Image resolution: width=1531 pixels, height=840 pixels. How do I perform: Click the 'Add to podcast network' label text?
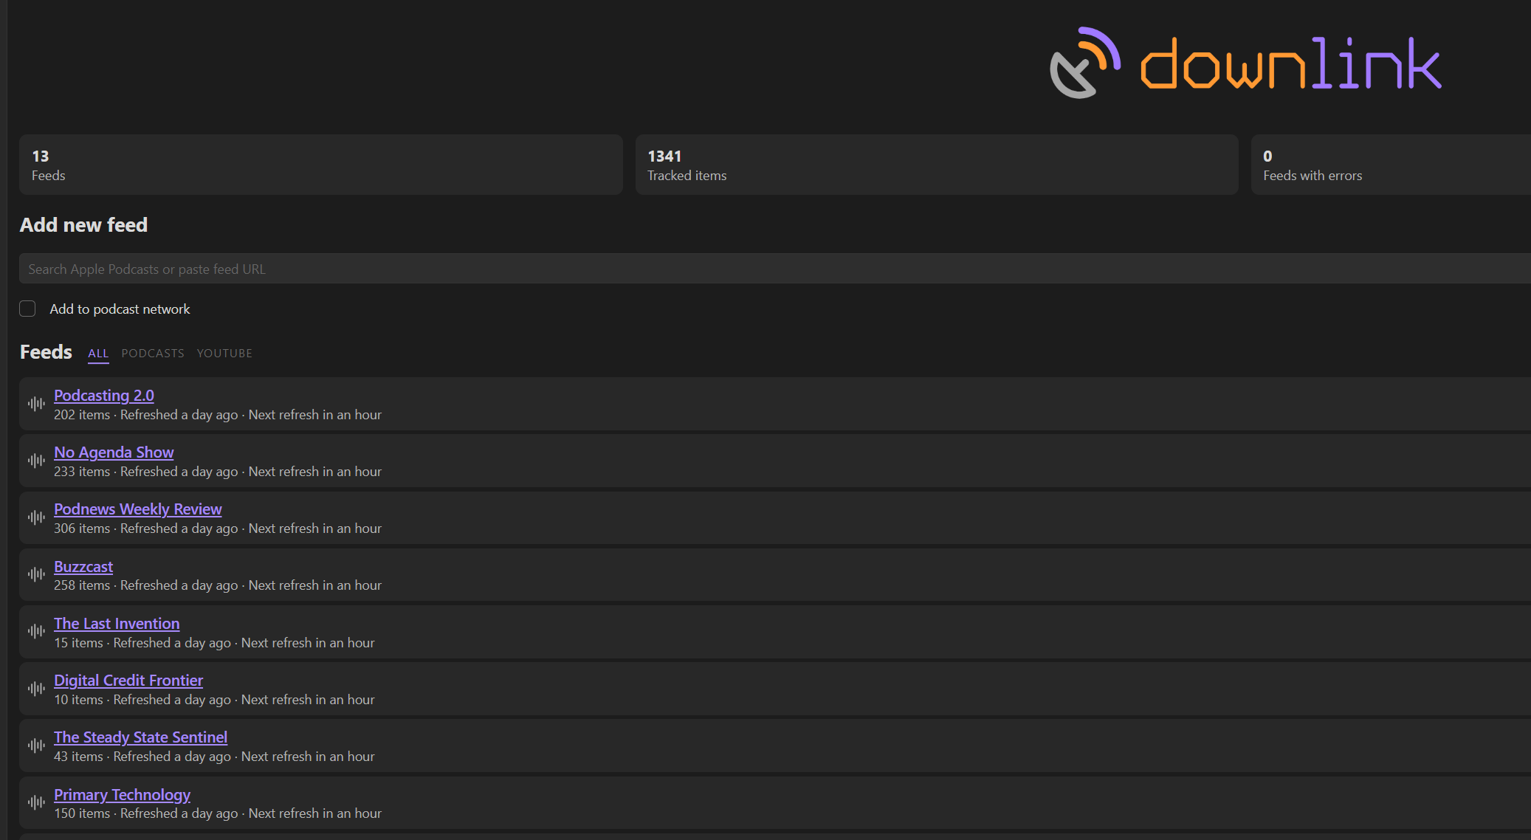(x=120, y=309)
